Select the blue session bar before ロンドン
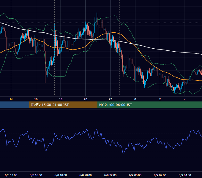The image size is (202, 178). [15, 105]
